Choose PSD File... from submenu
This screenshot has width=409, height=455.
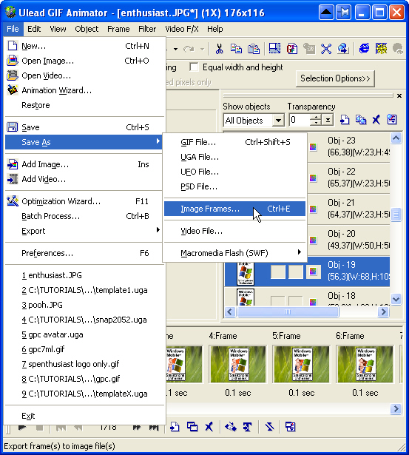pyautogui.click(x=234, y=186)
